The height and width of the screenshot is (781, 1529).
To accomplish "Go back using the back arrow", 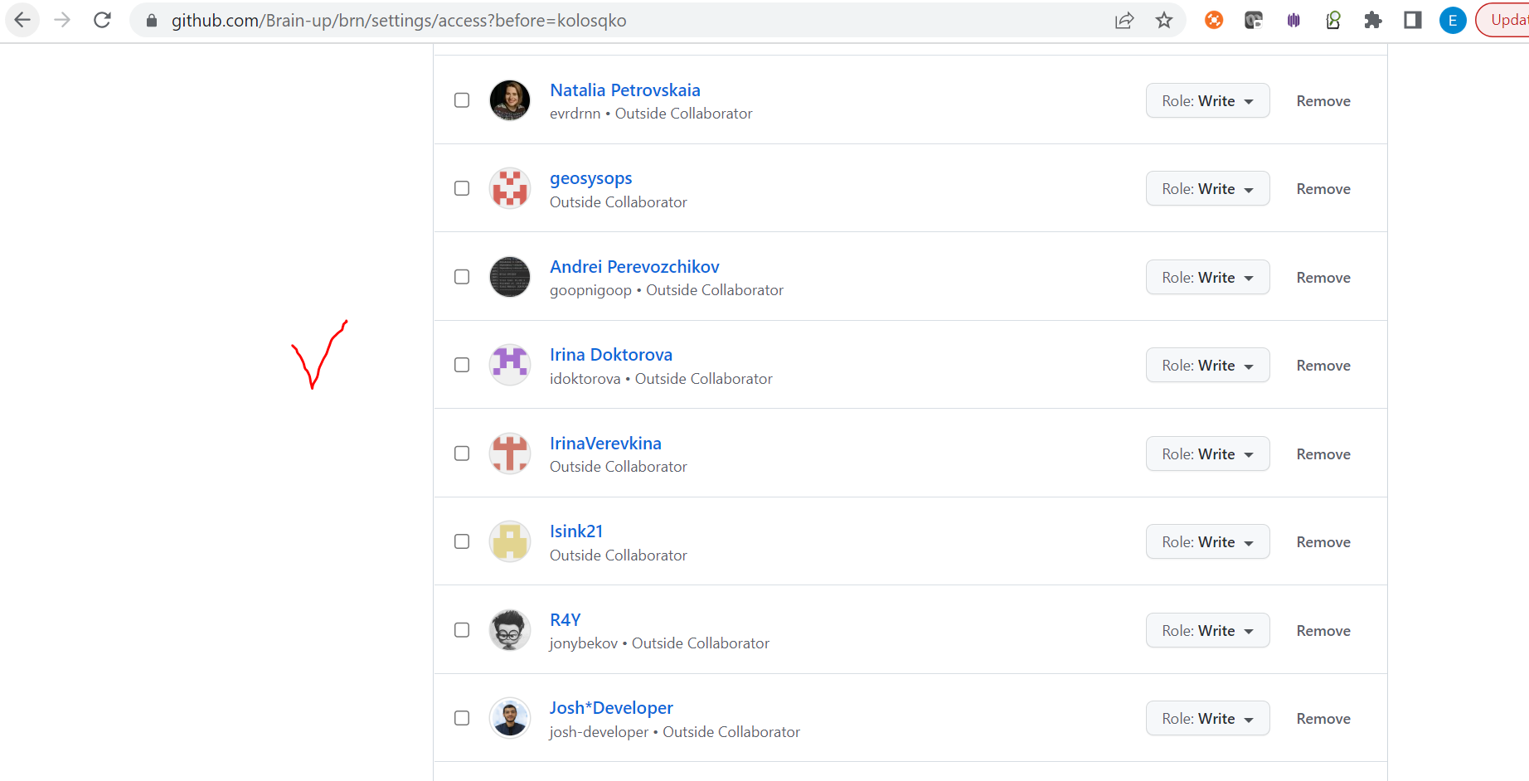I will pyautogui.click(x=22, y=20).
